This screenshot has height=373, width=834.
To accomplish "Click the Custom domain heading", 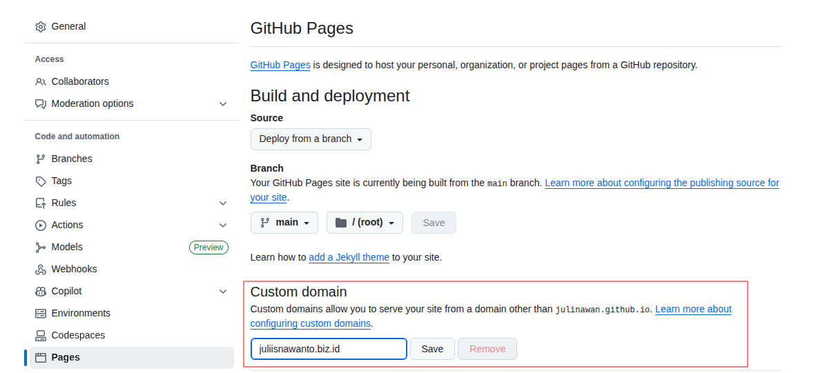I will 298,292.
